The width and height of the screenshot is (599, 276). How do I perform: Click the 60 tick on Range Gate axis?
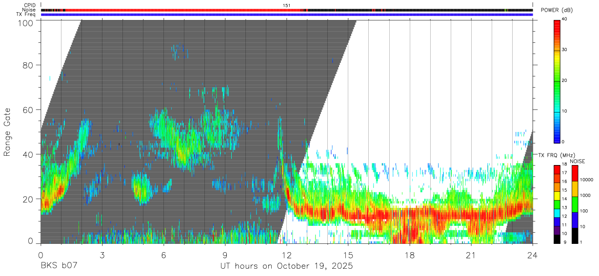[27, 110]
